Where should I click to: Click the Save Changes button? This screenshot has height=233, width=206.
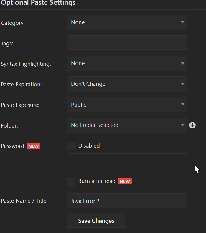96,221
